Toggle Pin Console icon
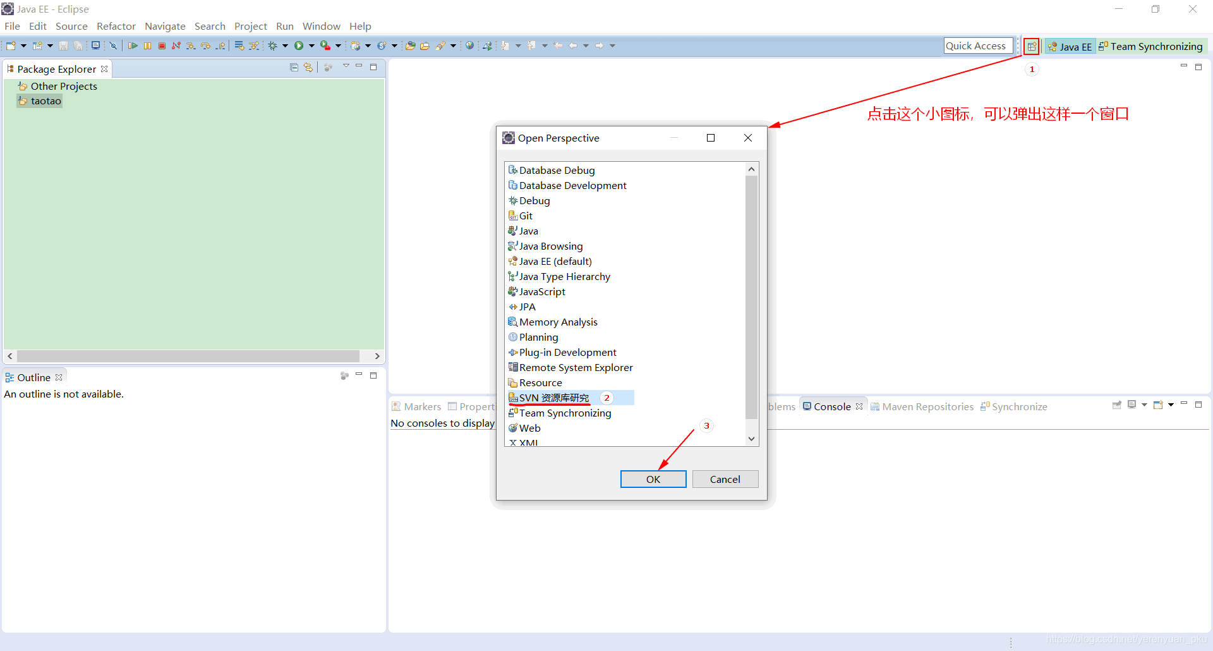Screen dimensions: 1213x651 click(x=1117, y=405)
